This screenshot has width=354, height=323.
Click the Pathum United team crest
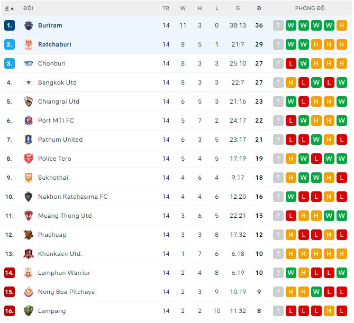point(29,140)
